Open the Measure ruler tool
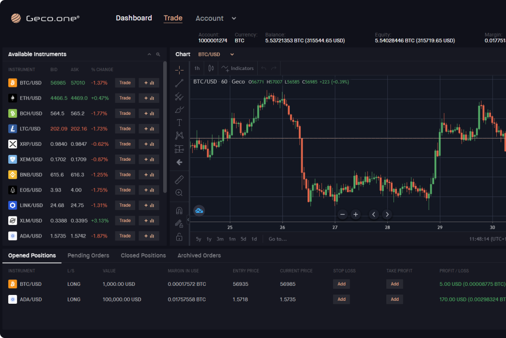This screenshot has height=338, width=506. coord(179,179)
